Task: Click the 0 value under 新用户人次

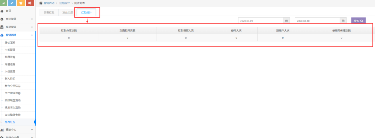Action: tap(283, 38)
